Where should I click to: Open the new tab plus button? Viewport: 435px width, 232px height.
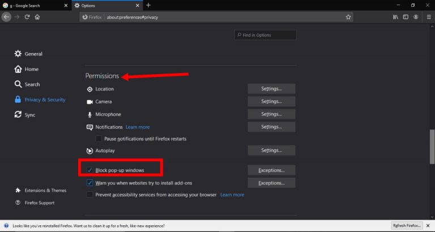(148, 5)
